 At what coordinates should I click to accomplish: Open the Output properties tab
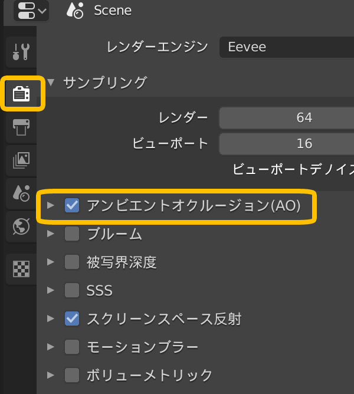click(x=21, y=127)
